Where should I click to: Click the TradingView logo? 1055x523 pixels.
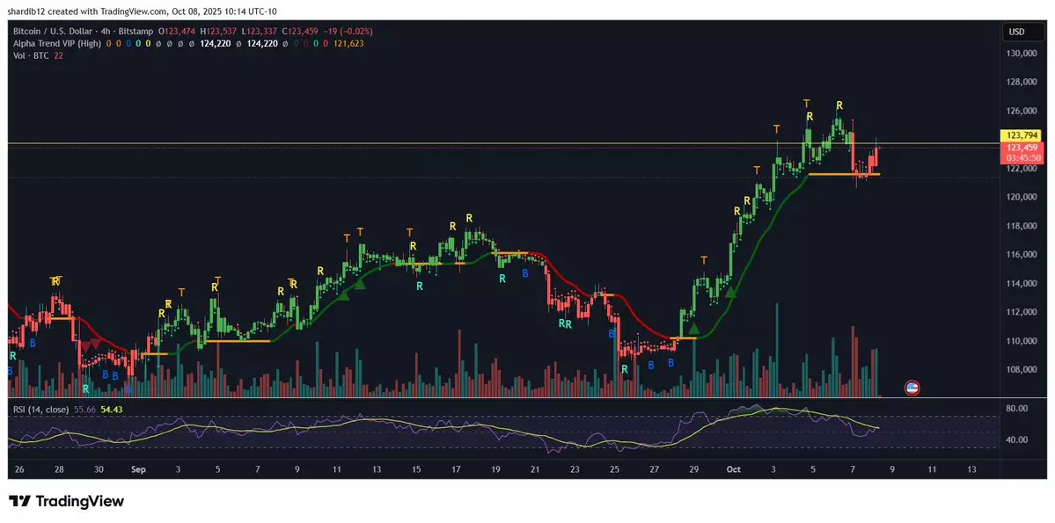67,501
